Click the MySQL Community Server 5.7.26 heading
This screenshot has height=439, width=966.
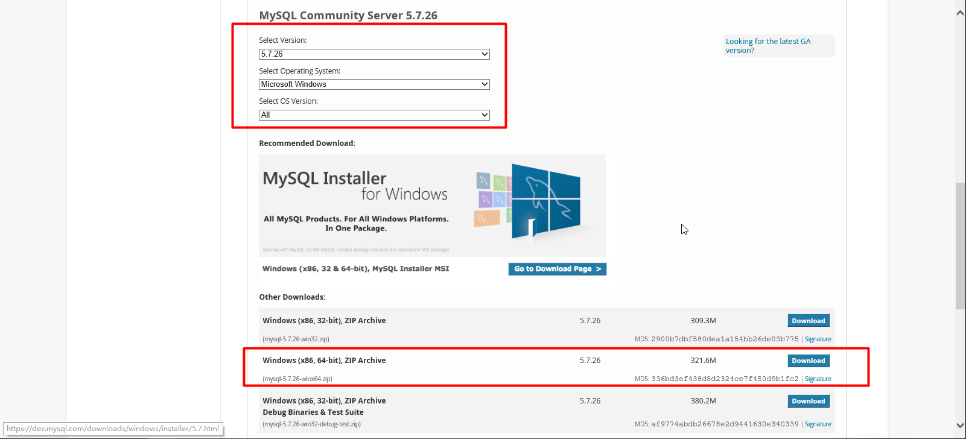pos(348,16)
